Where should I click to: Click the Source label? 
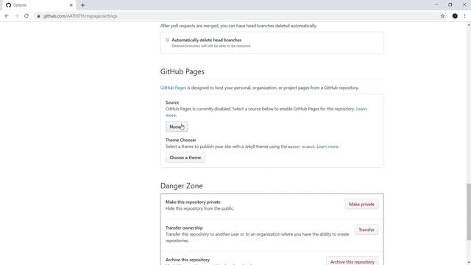pos(172,102)
